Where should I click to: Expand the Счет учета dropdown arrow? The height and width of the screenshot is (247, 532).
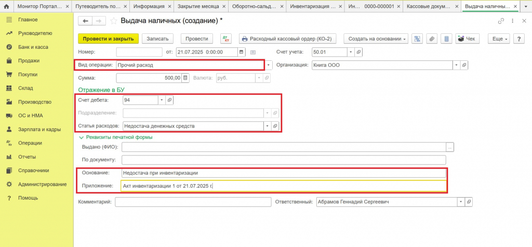351,52
